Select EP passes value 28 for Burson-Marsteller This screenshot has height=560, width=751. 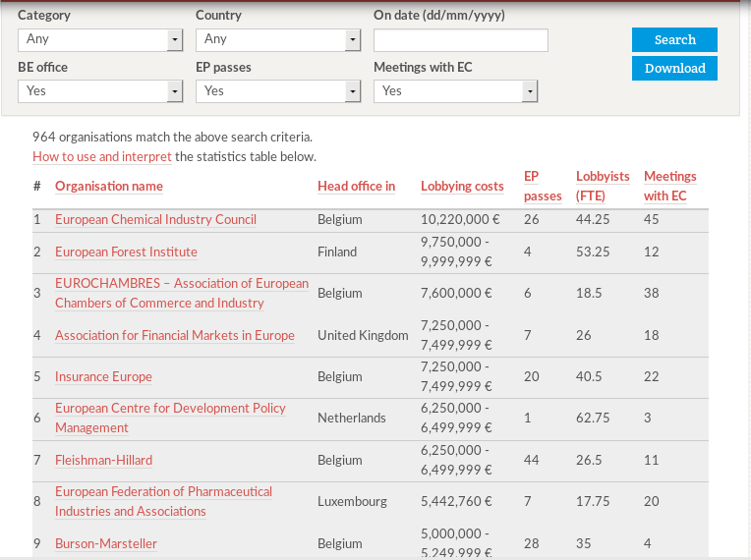tap(531, 543)
